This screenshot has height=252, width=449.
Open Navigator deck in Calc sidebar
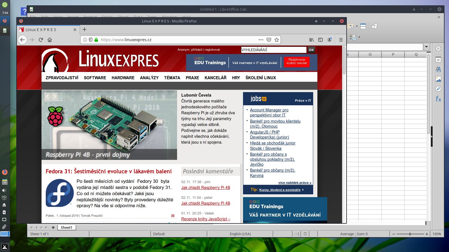coord(438,89)
